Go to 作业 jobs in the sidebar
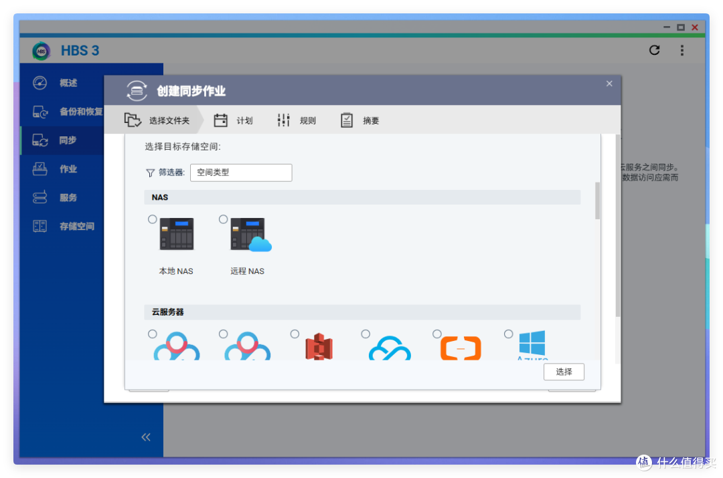Screen dimensions: 723x478 click(x=62, y=169)
